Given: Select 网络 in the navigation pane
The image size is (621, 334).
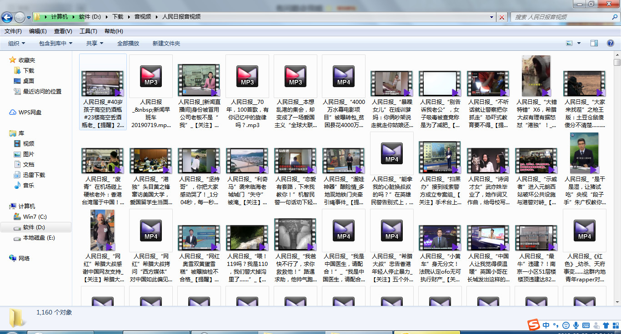Looking at the screenshot, I should pos(24,259).
